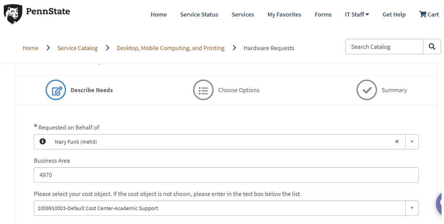Click the Summary checkmark step icon
444x224 pixels.
pos(366,90)
